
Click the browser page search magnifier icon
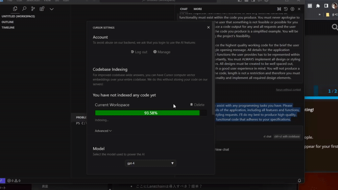pos(335,27)
